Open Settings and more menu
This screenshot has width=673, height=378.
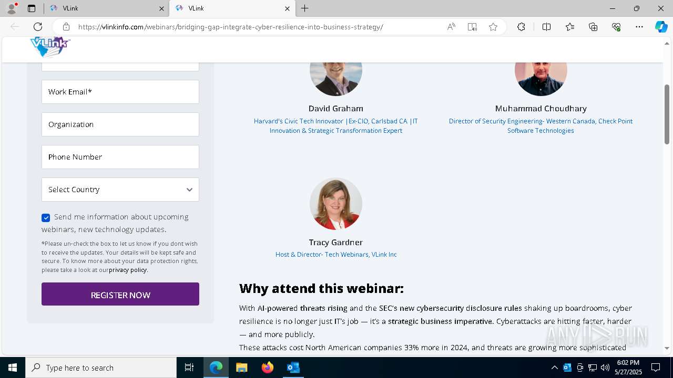[x=639, y=27]
